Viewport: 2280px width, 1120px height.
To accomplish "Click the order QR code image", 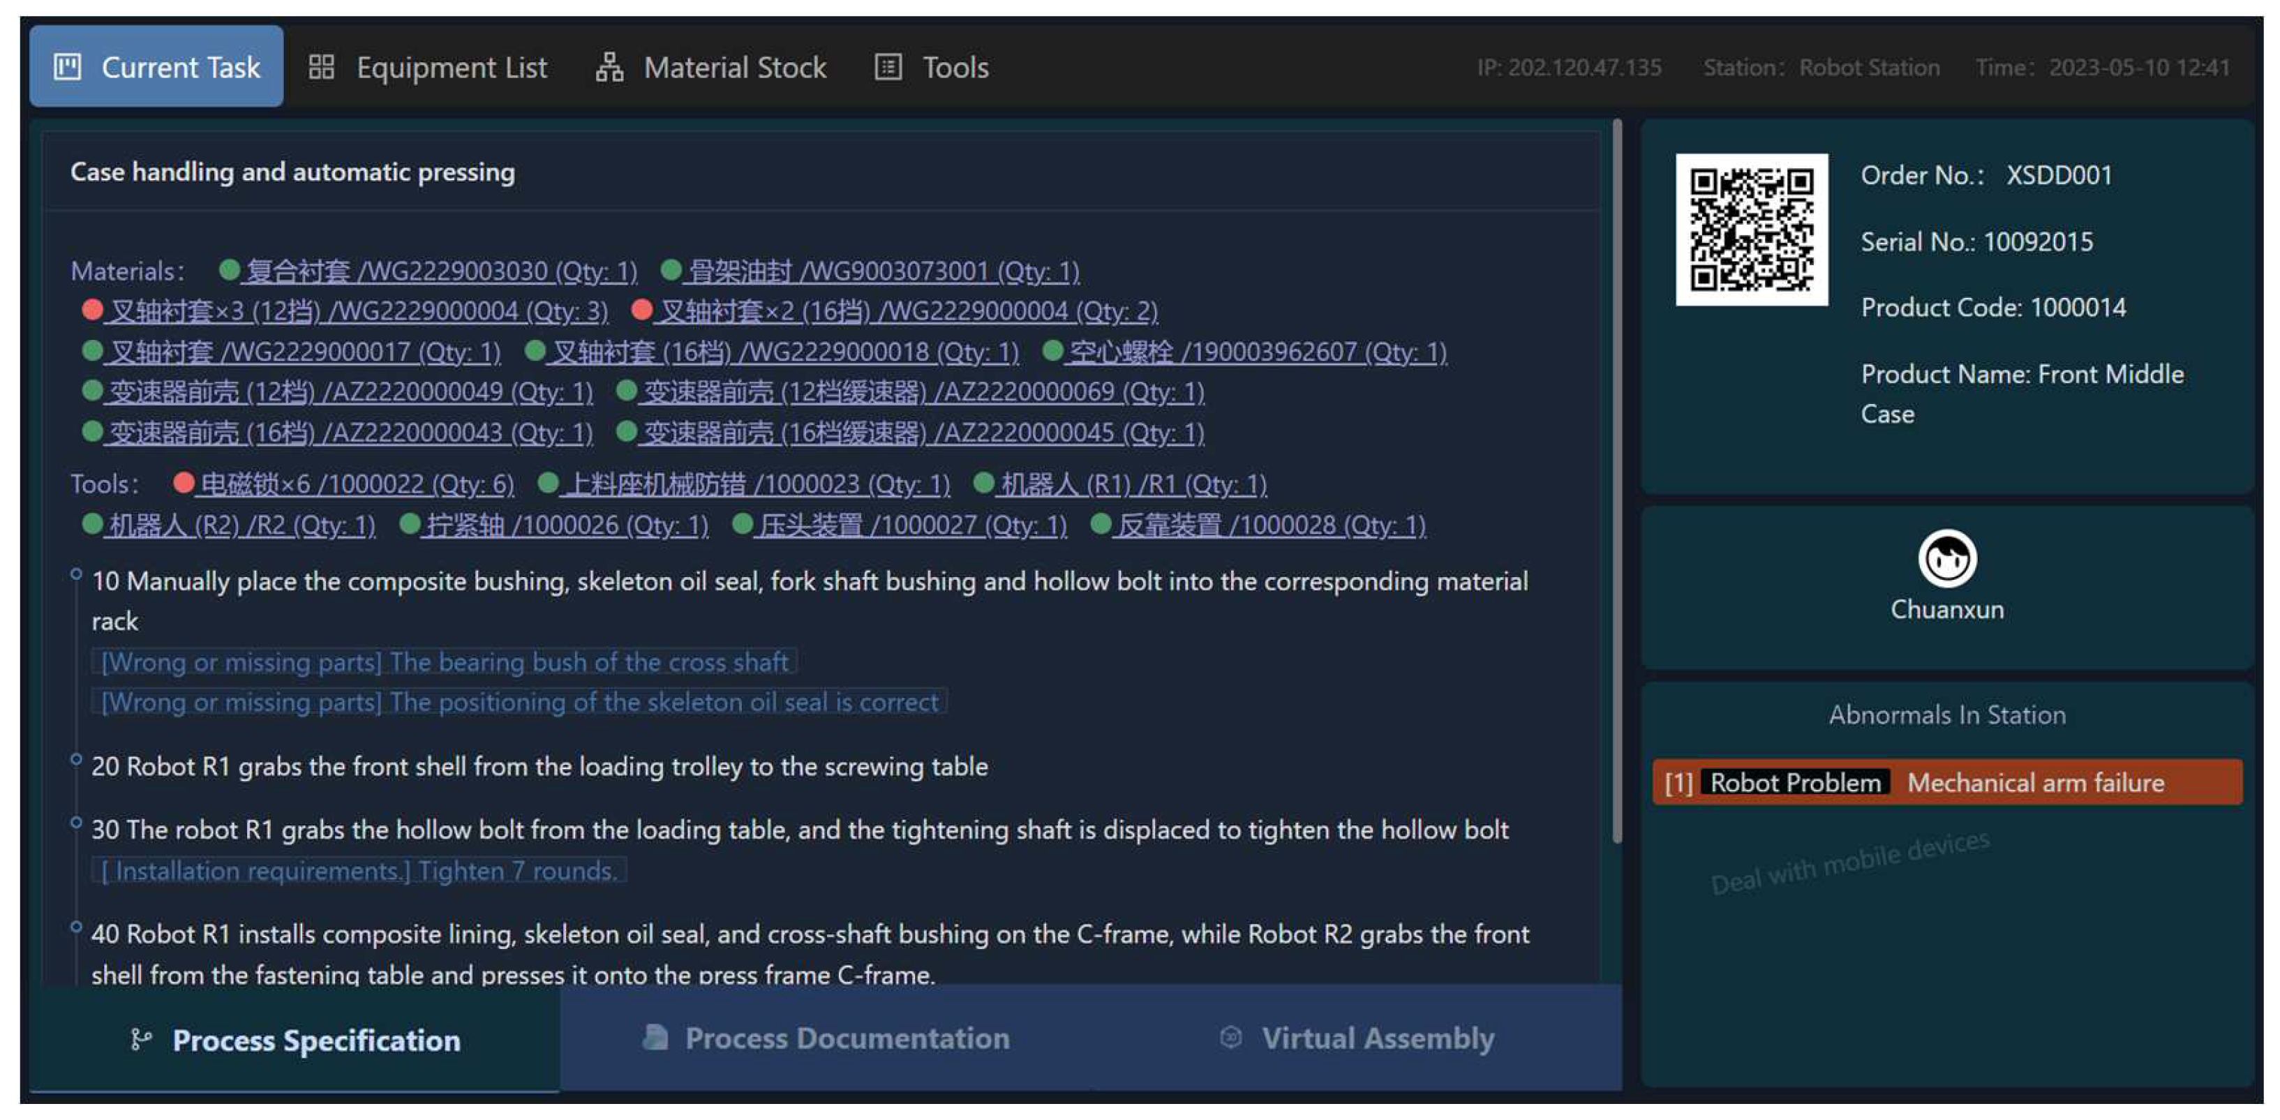I will click(1751, 229).
